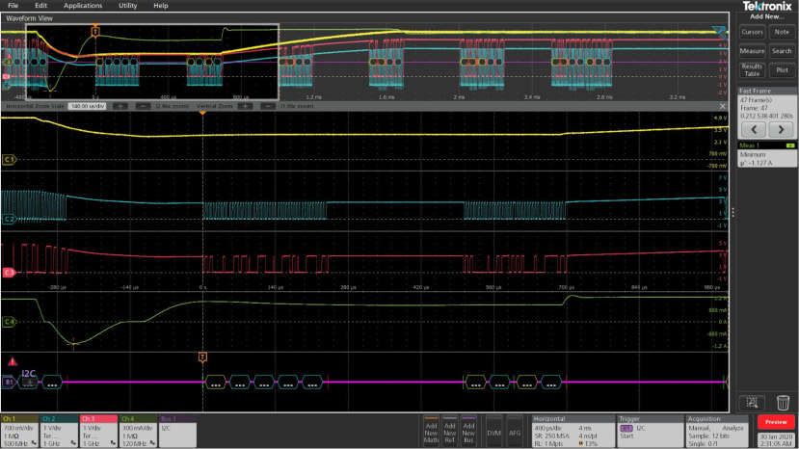Click the Tektronix logo

click(x=767, y=6)
